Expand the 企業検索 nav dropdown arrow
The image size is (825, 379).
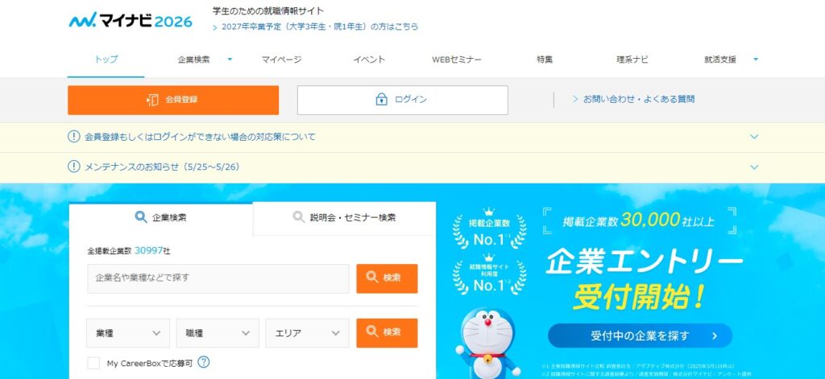click(230, 60)
